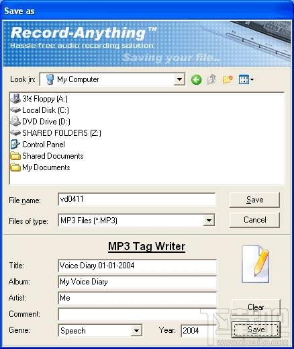Open the View menu icon

point(246,79)
